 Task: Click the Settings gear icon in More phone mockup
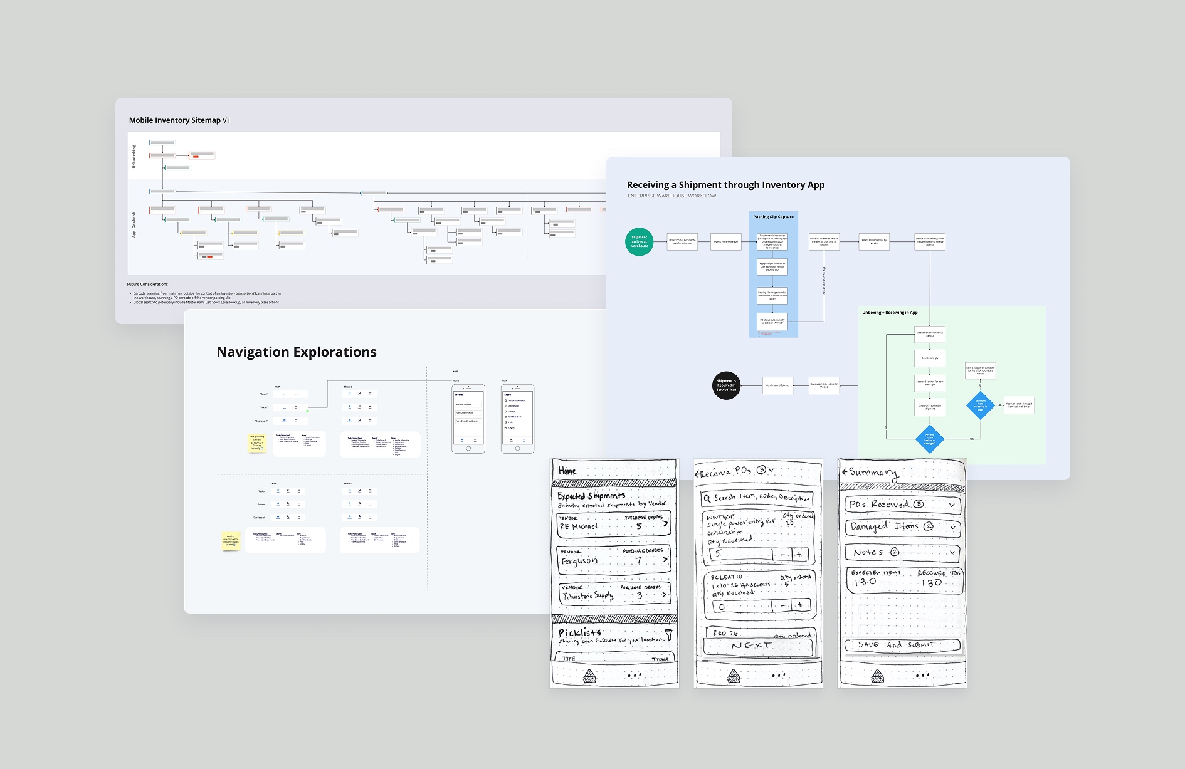pos(506,412)
